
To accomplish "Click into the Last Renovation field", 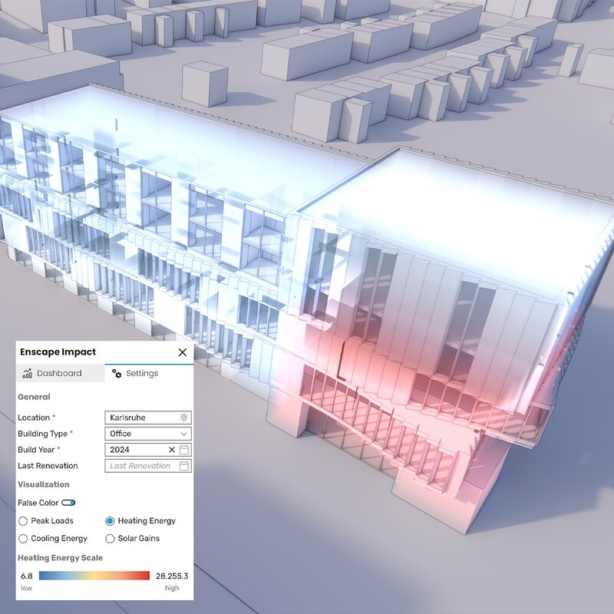I will pos(141,466).
